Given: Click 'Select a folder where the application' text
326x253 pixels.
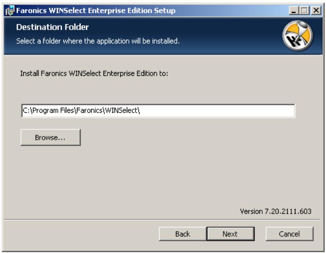Looking at the screenshot, I should click(73, 41).
